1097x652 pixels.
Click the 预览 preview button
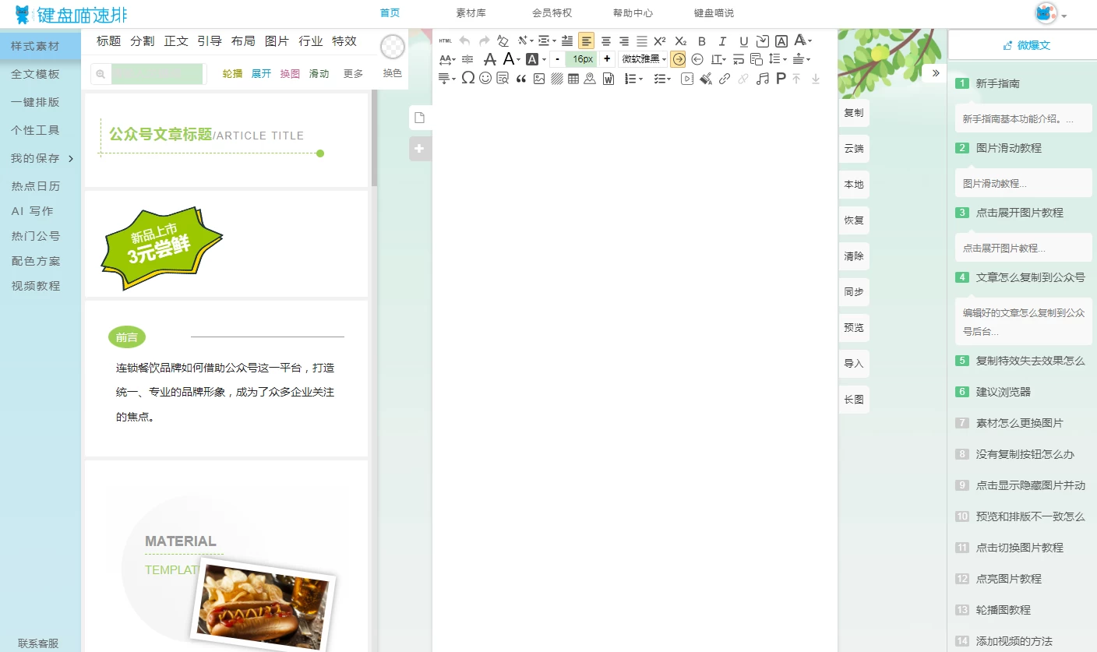point(854,328)
